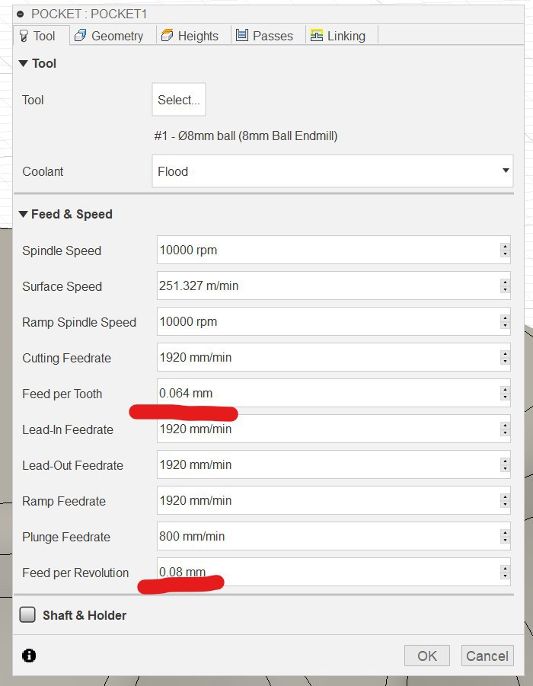This screenshot has height=686, width=533.
Task: Open the Coolant dropdown set to Flood
Action: pos(332,171)
